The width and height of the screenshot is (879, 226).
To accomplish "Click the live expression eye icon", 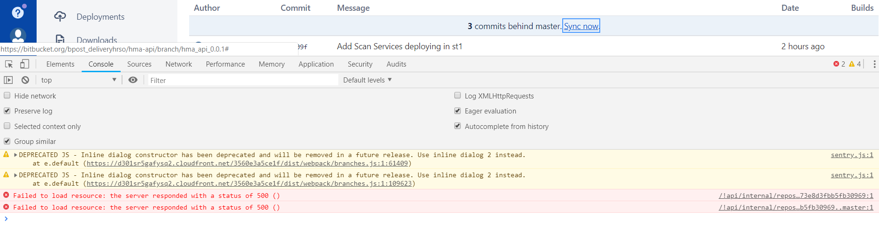I will [x=133, y=80].
